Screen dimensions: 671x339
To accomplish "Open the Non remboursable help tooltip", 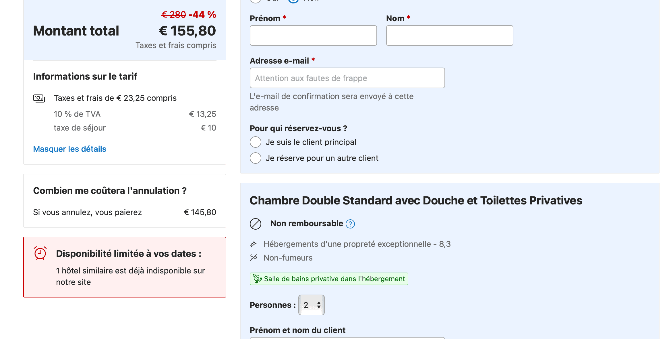I will pos(350,223).
